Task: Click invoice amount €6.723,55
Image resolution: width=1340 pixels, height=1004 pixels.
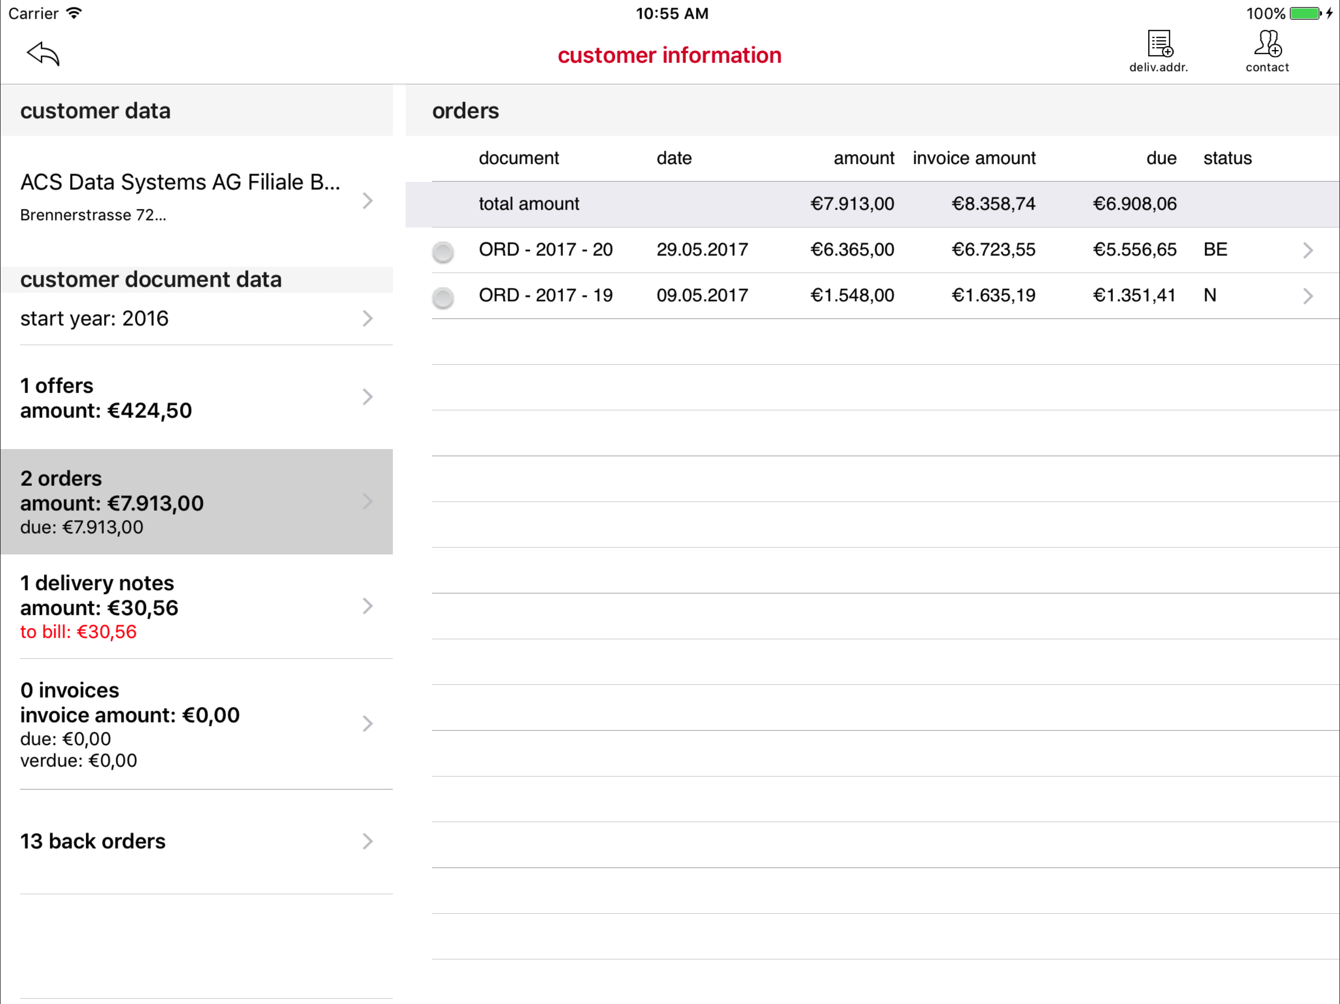Action: click(x=994, y=250)
